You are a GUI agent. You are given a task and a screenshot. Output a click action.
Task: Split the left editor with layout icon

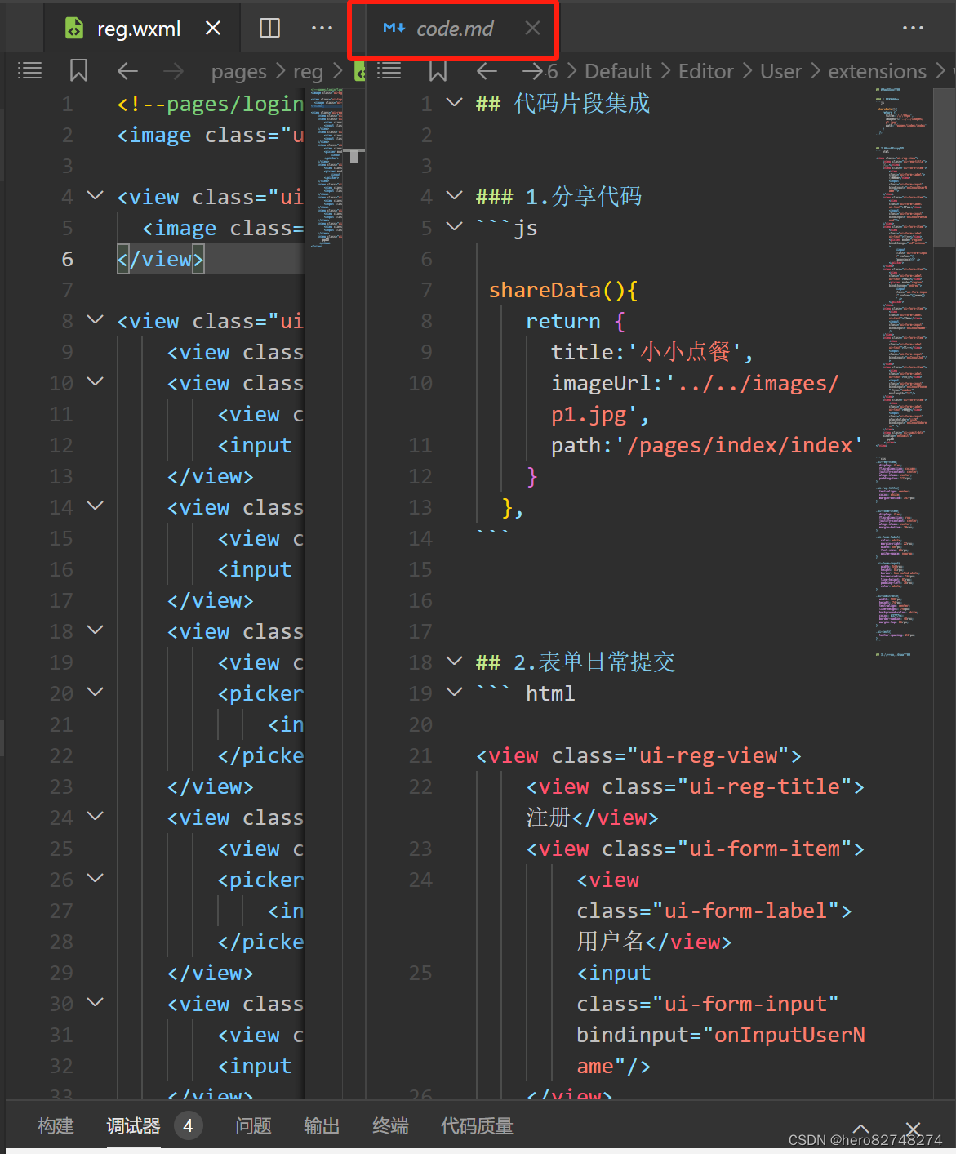click(269, 29)
